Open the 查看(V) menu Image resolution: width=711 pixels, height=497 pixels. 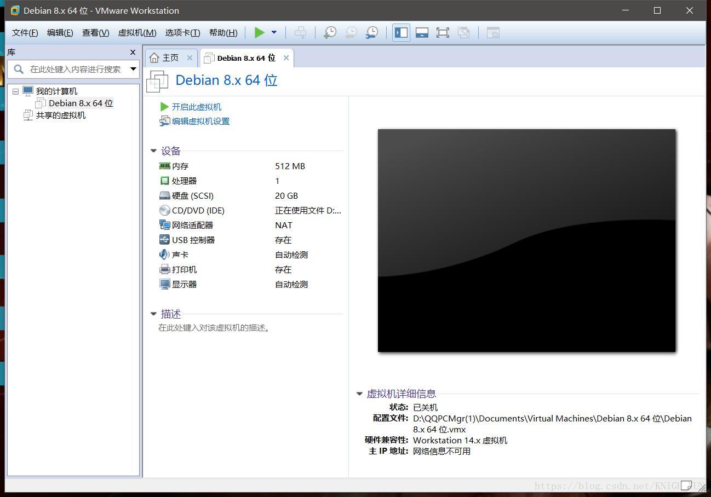click(x=96, y=33)
